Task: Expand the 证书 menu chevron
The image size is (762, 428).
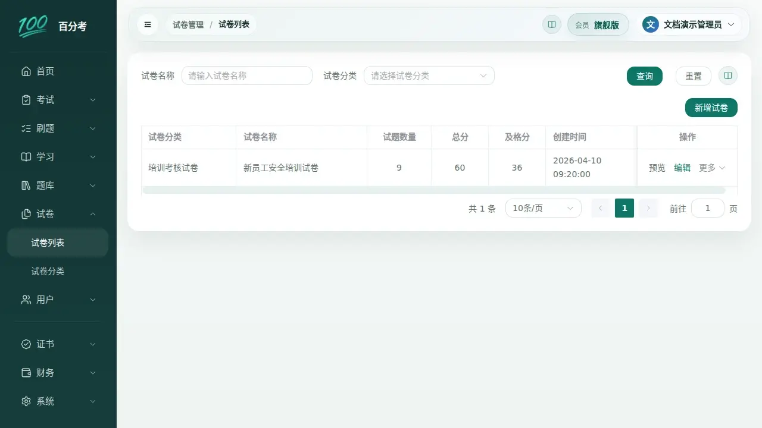Action: pyautogui.click(x=93, y=344)
